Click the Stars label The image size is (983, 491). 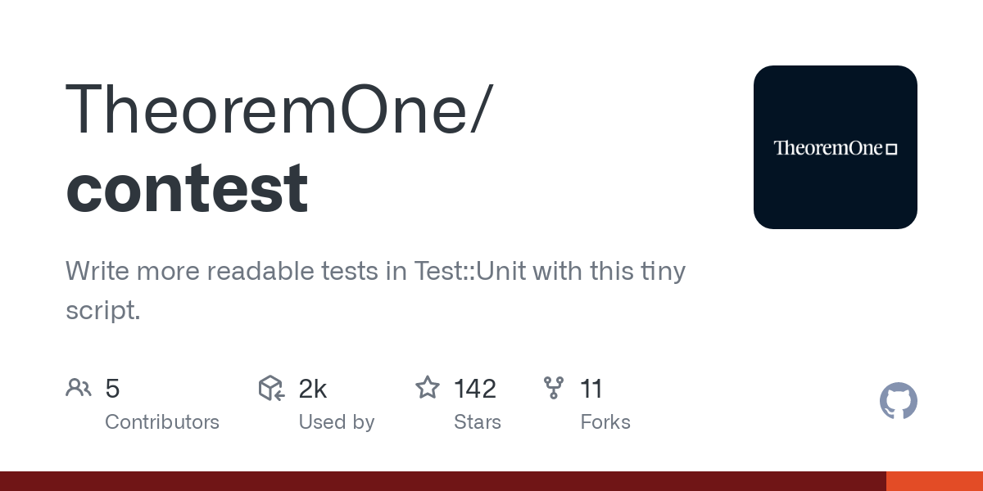point(478,422)
